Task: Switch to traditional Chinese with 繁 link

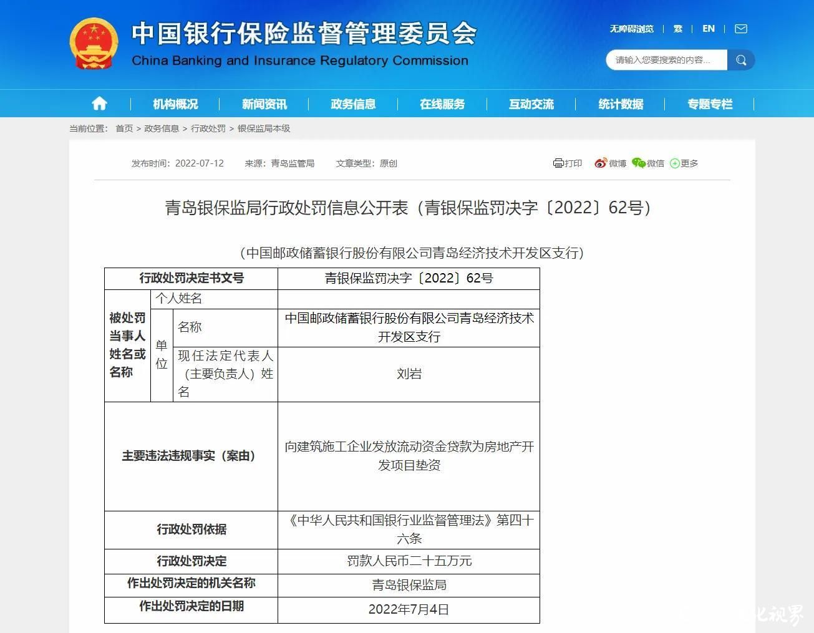Action: (678, 29)
